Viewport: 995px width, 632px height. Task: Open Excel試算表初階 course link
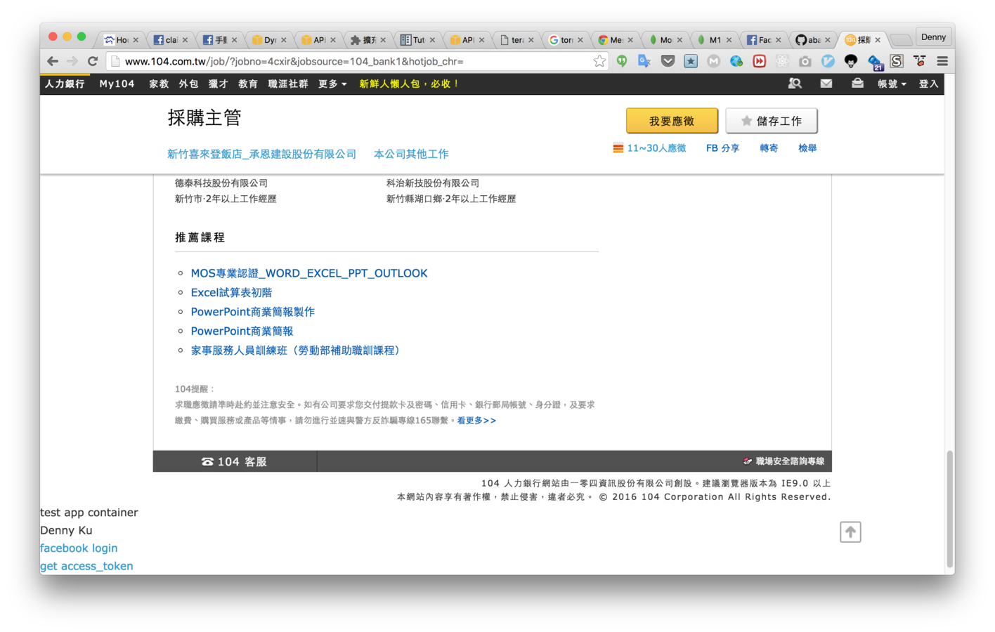[x=231, y=292]
